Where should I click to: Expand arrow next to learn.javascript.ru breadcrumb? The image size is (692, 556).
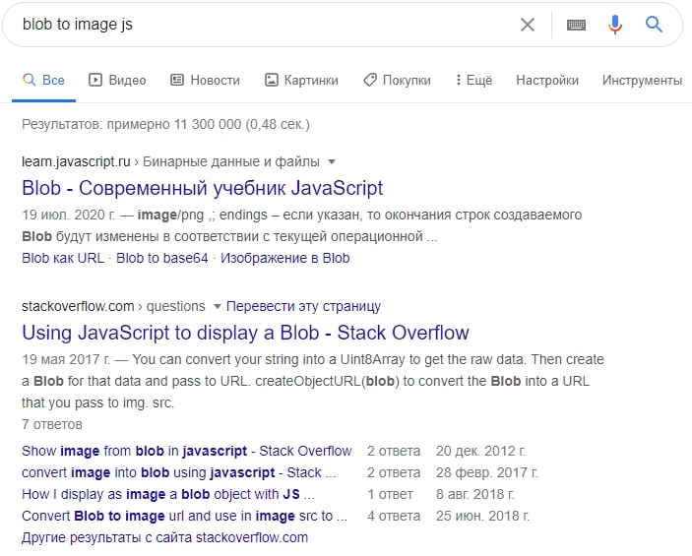coord(332,162)
